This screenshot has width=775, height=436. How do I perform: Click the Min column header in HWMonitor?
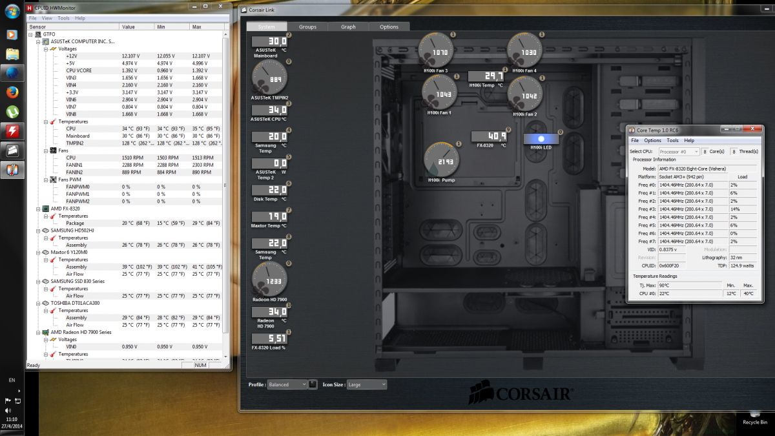tap(172, 26)
